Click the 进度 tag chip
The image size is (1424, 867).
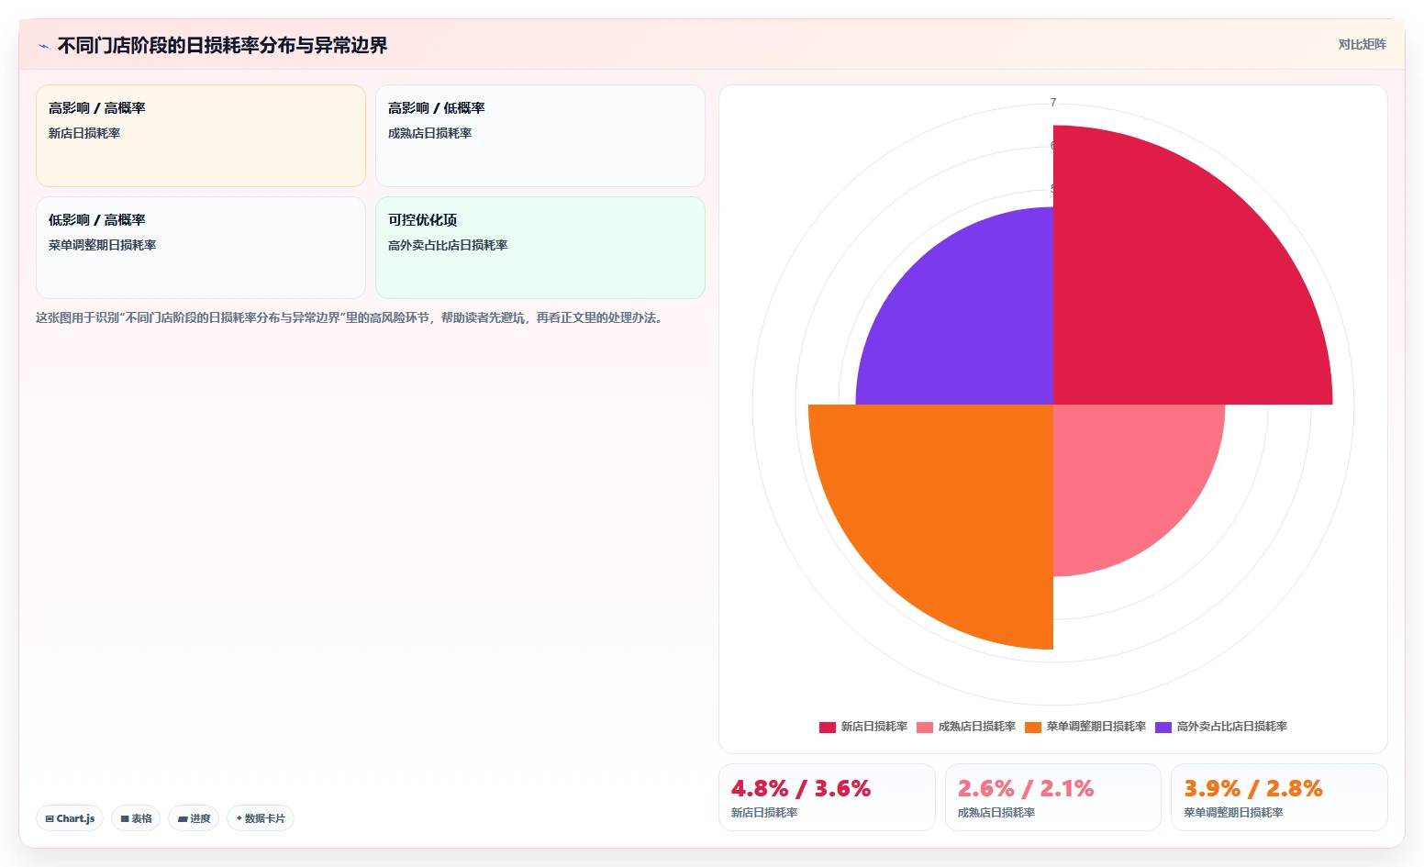(x=194, y=818)
